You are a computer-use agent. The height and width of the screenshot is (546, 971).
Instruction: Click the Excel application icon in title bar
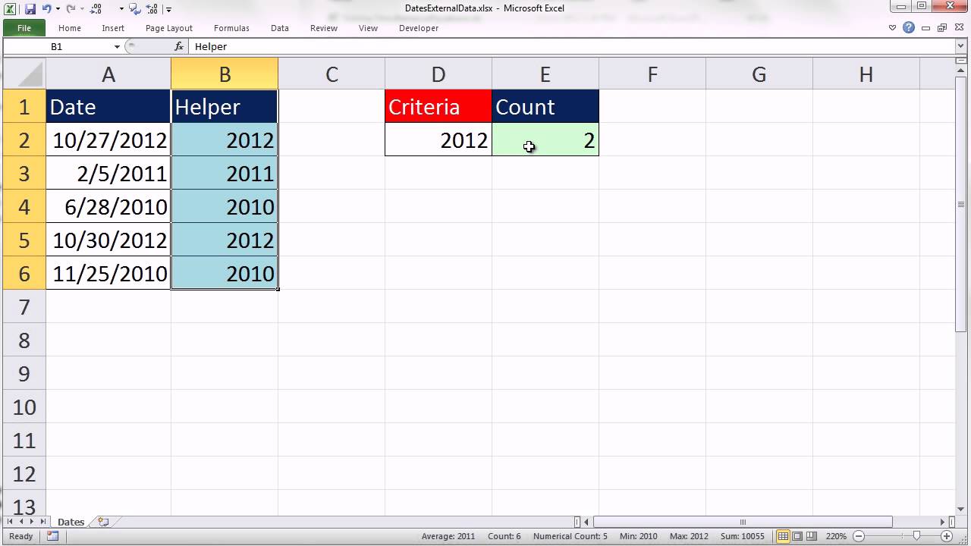pos(11,9)
